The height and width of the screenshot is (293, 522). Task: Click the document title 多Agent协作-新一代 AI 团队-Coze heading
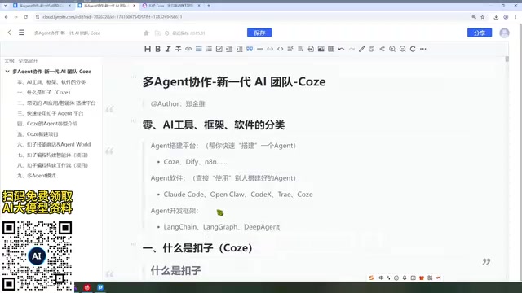(234, 82)
